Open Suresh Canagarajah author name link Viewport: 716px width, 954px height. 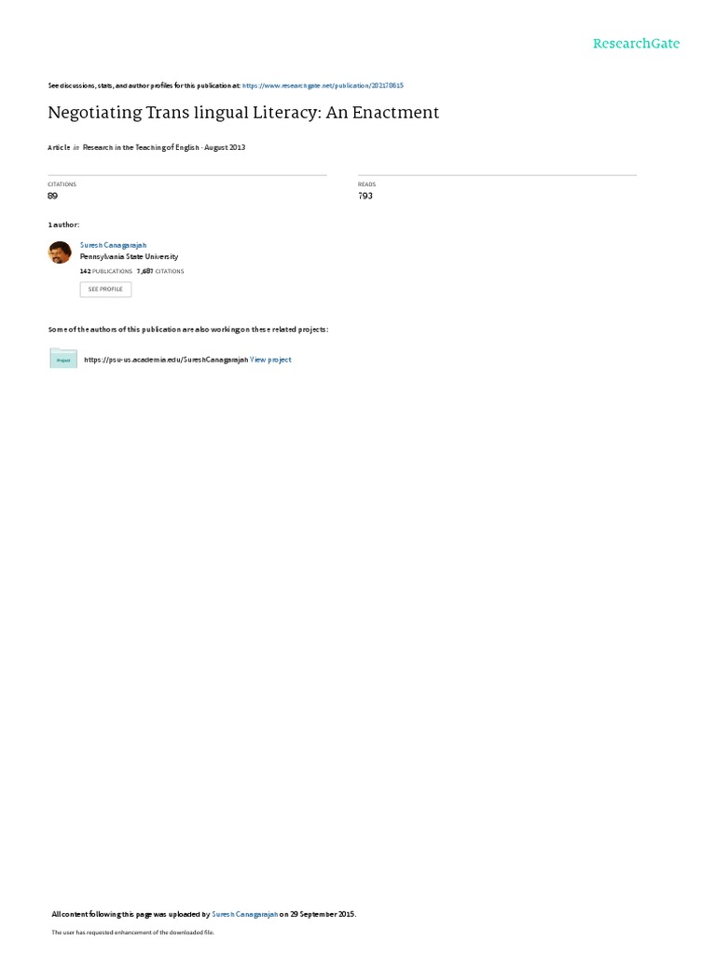point(113,245)
